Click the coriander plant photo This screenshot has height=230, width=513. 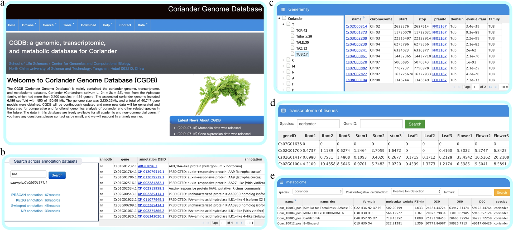[223, 94]
